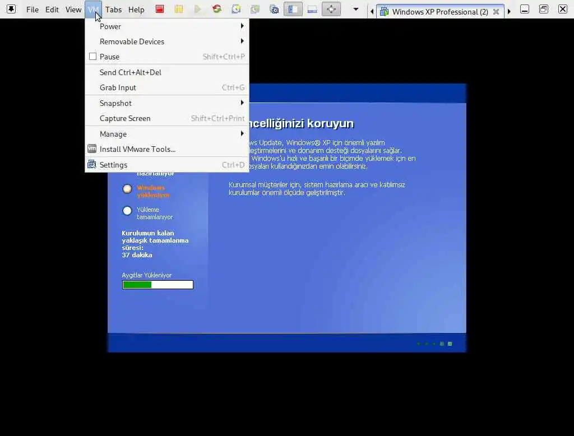The width and height of the screenshot is (574, 436).
Task: Click the 'Kurulumun kalan' text
Action: click(148, 233)
